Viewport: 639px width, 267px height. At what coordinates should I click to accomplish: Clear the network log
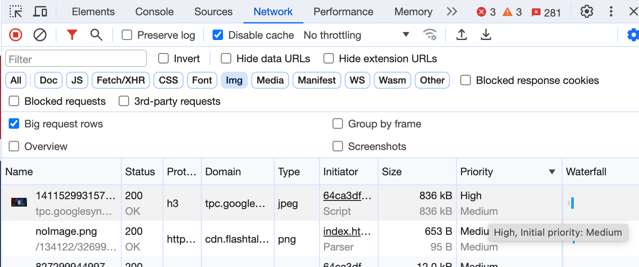point(40,35)
